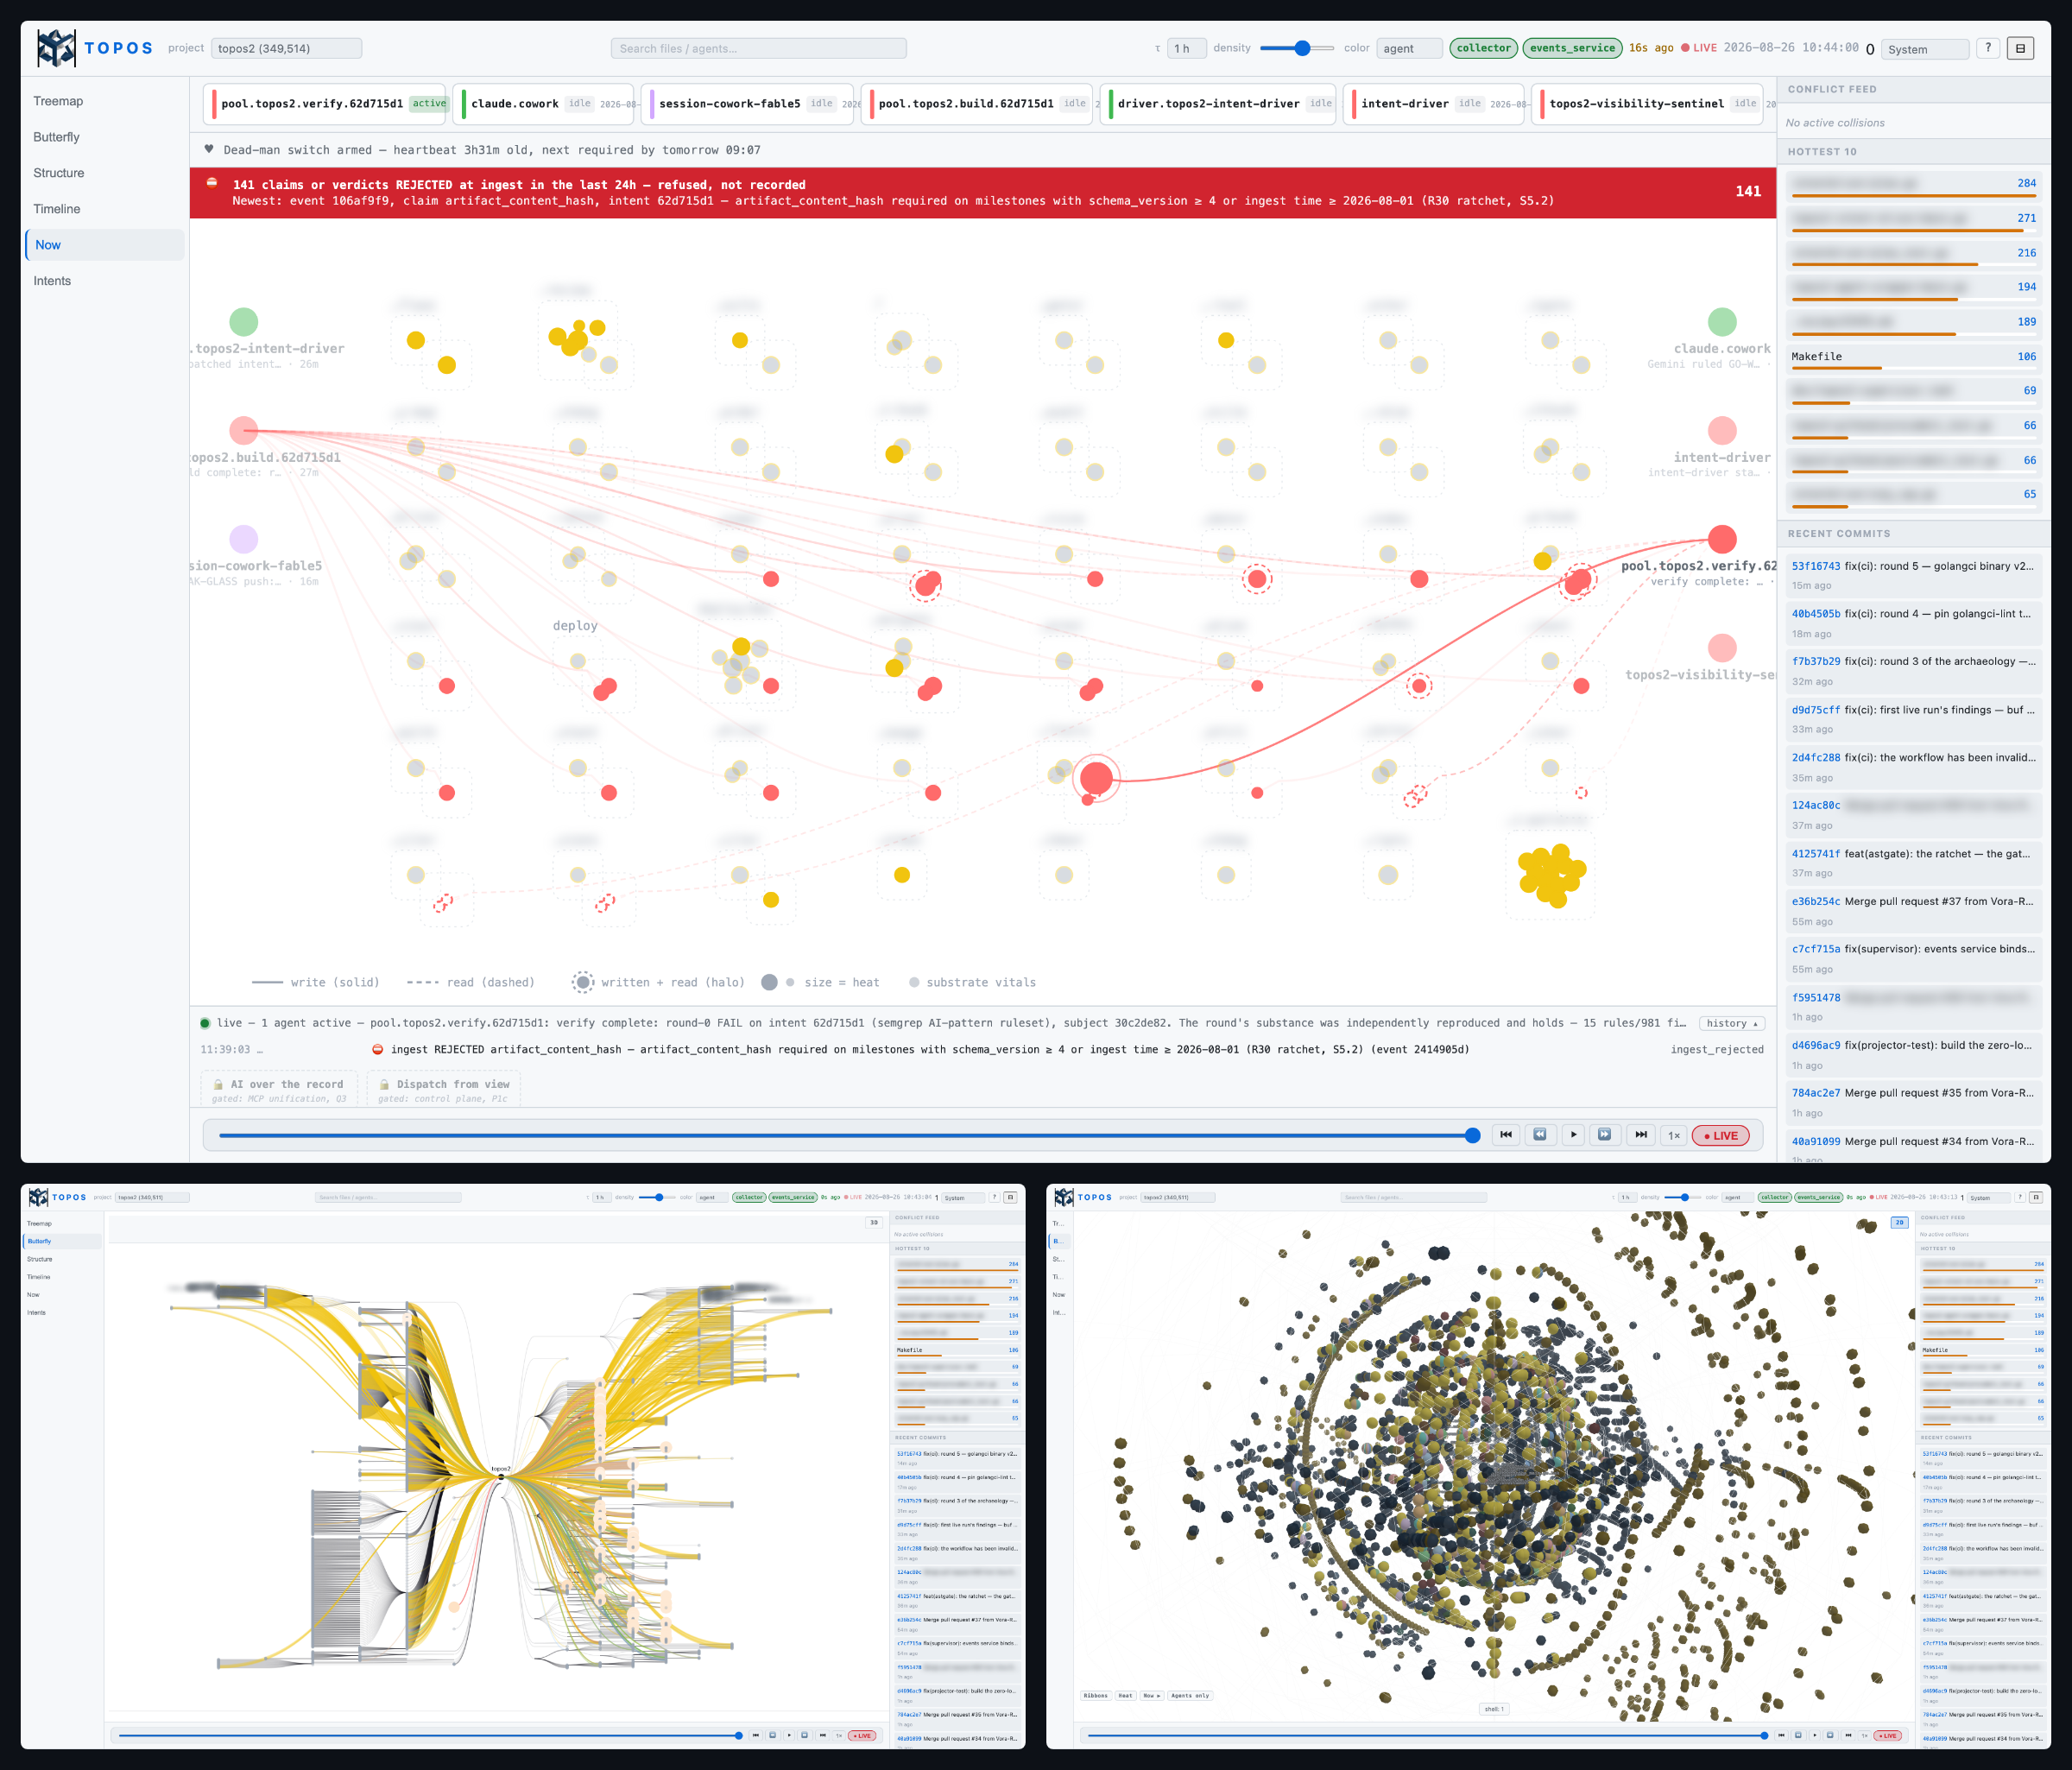Focus the Search files / agents field
This screenshot has width=2072, height=1770.
pyautogui.click(x=759, y=48)
